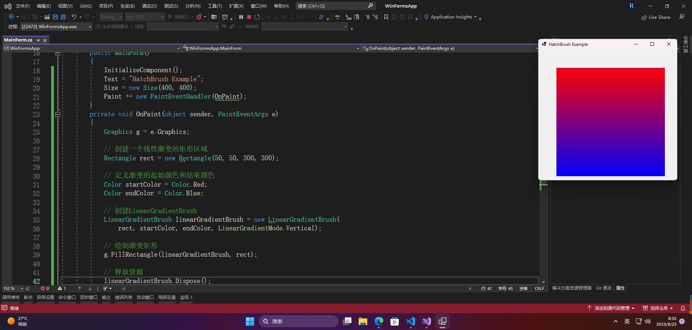
Task: Restart the debug session icon
Action: [257, 17]
